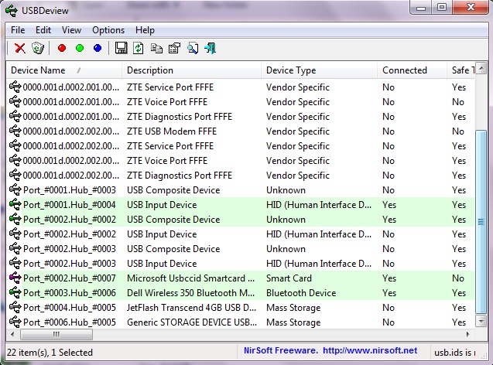
Task: Click the purple USB icon of Port_#0002.Hub_#0007
Action: (15, 278)
